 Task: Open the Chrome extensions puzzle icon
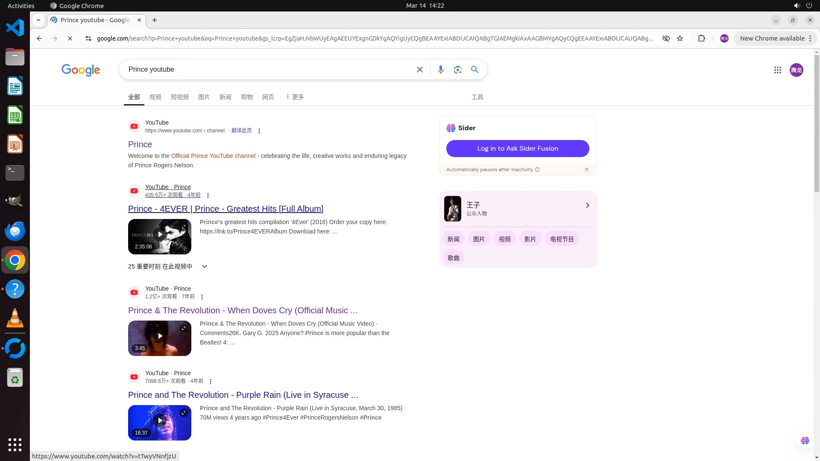(x=701, y=38)
